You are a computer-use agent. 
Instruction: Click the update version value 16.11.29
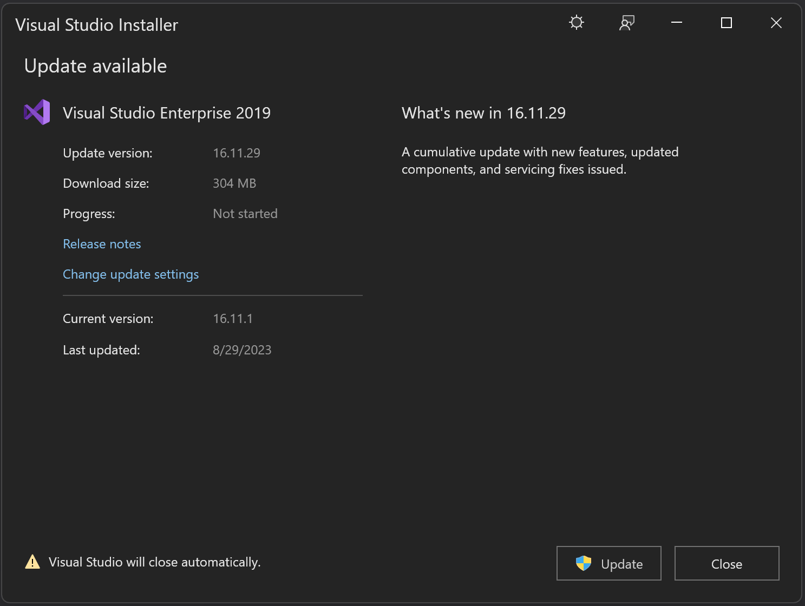237,153
